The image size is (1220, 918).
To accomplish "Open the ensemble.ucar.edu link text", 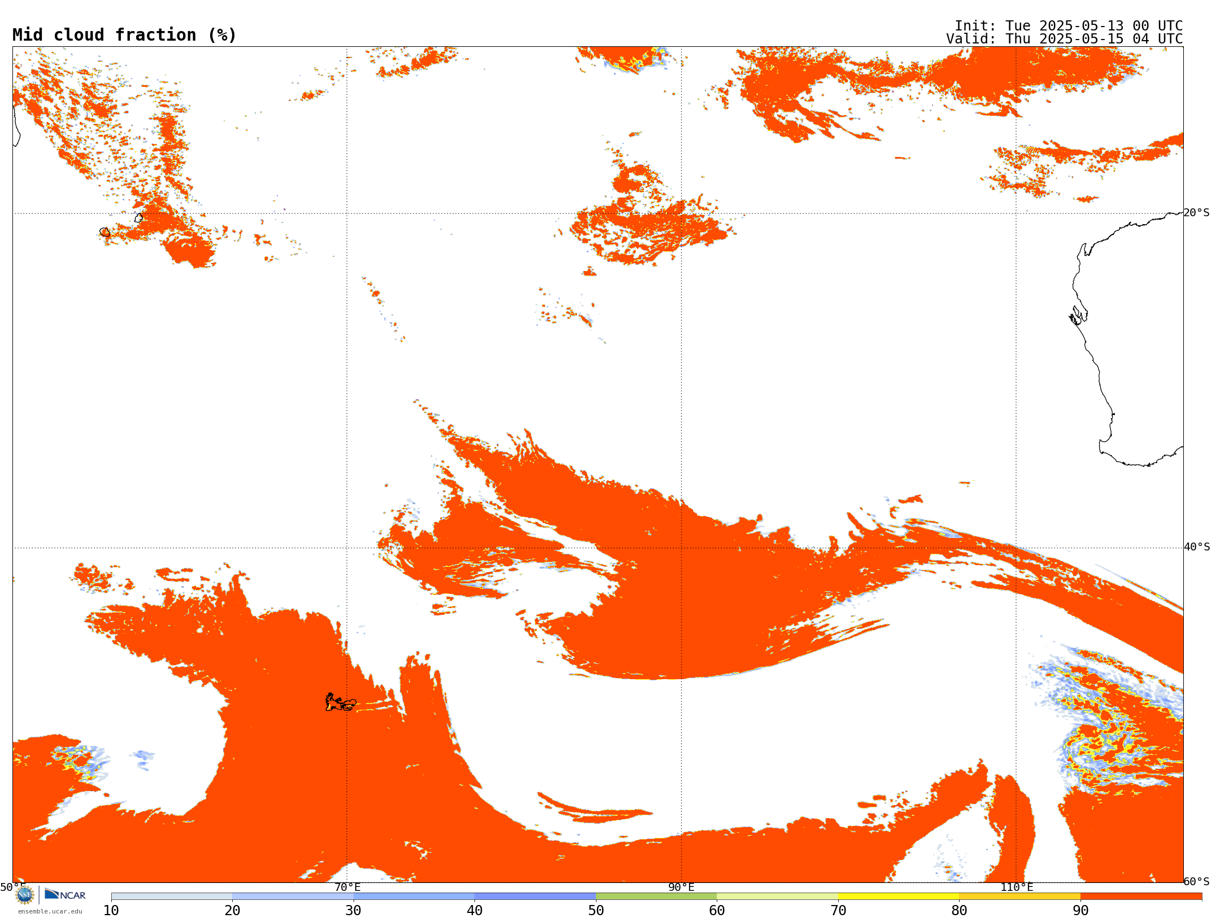I will [50, 911].
